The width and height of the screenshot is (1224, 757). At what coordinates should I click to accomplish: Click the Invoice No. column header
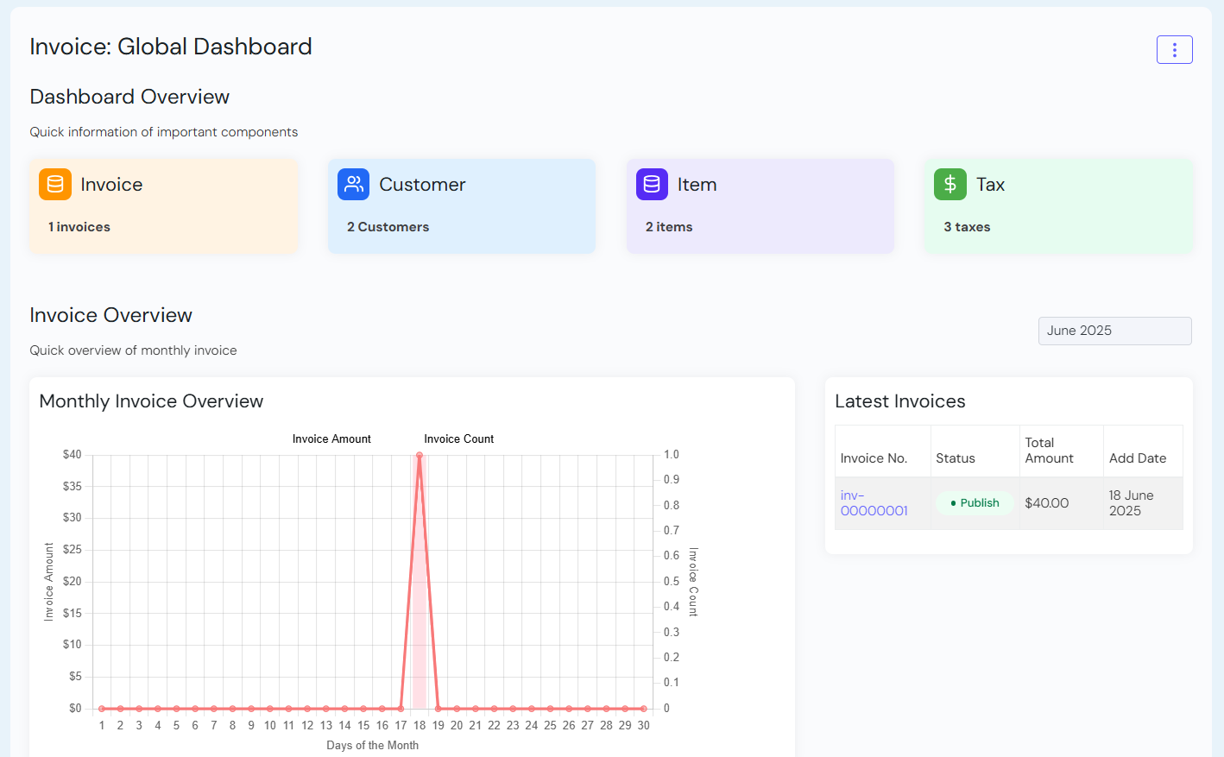point(874,458)
